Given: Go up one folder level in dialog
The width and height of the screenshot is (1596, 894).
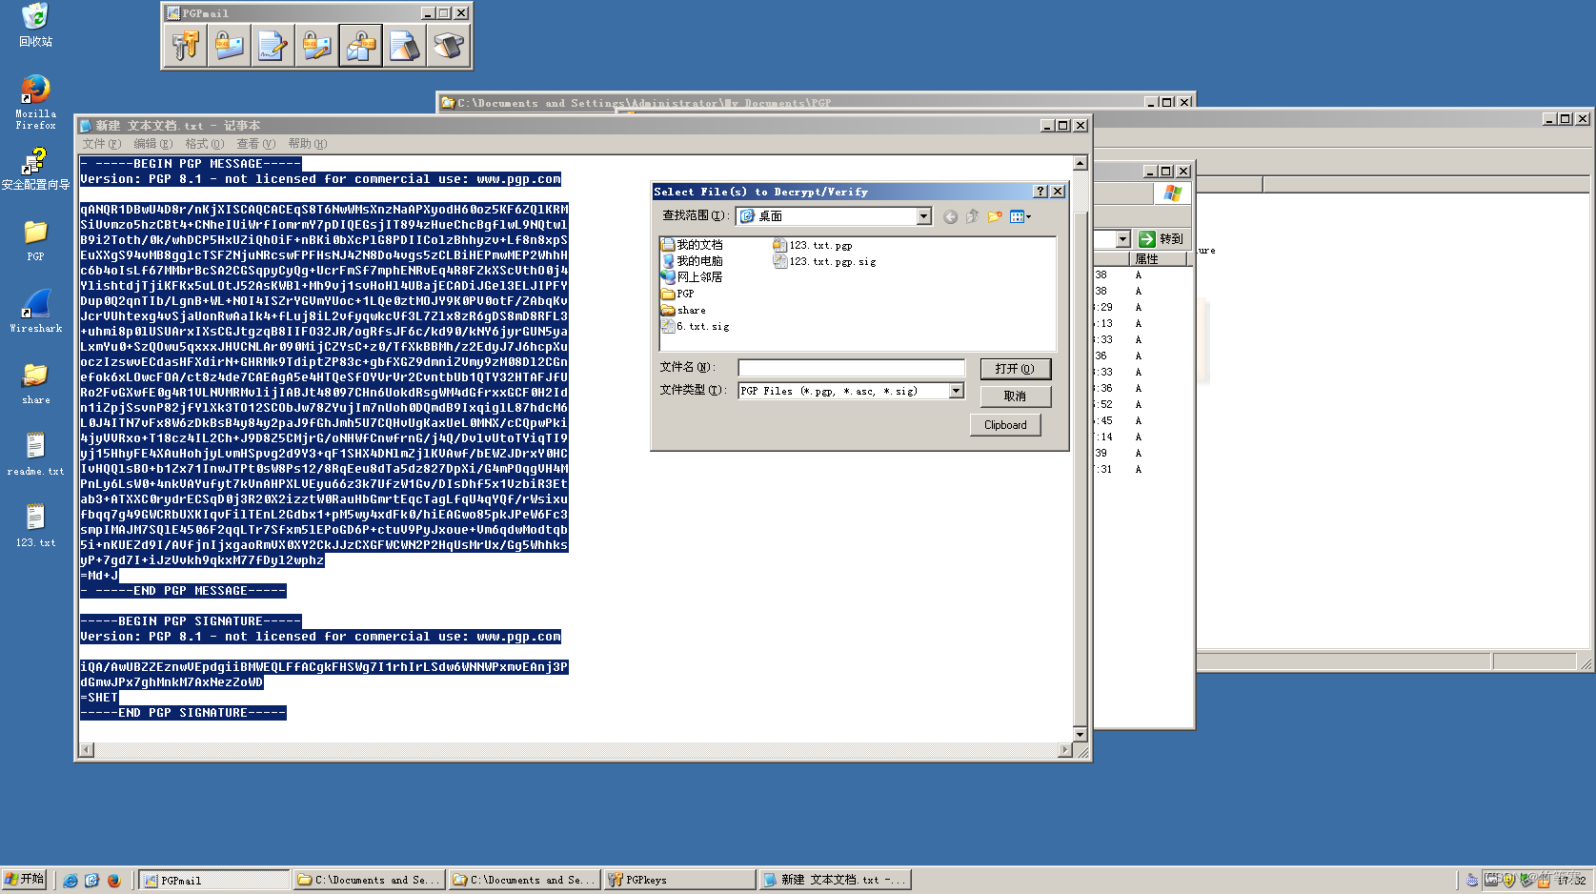Looking at the screenshot, I should (x=972, y=217).
